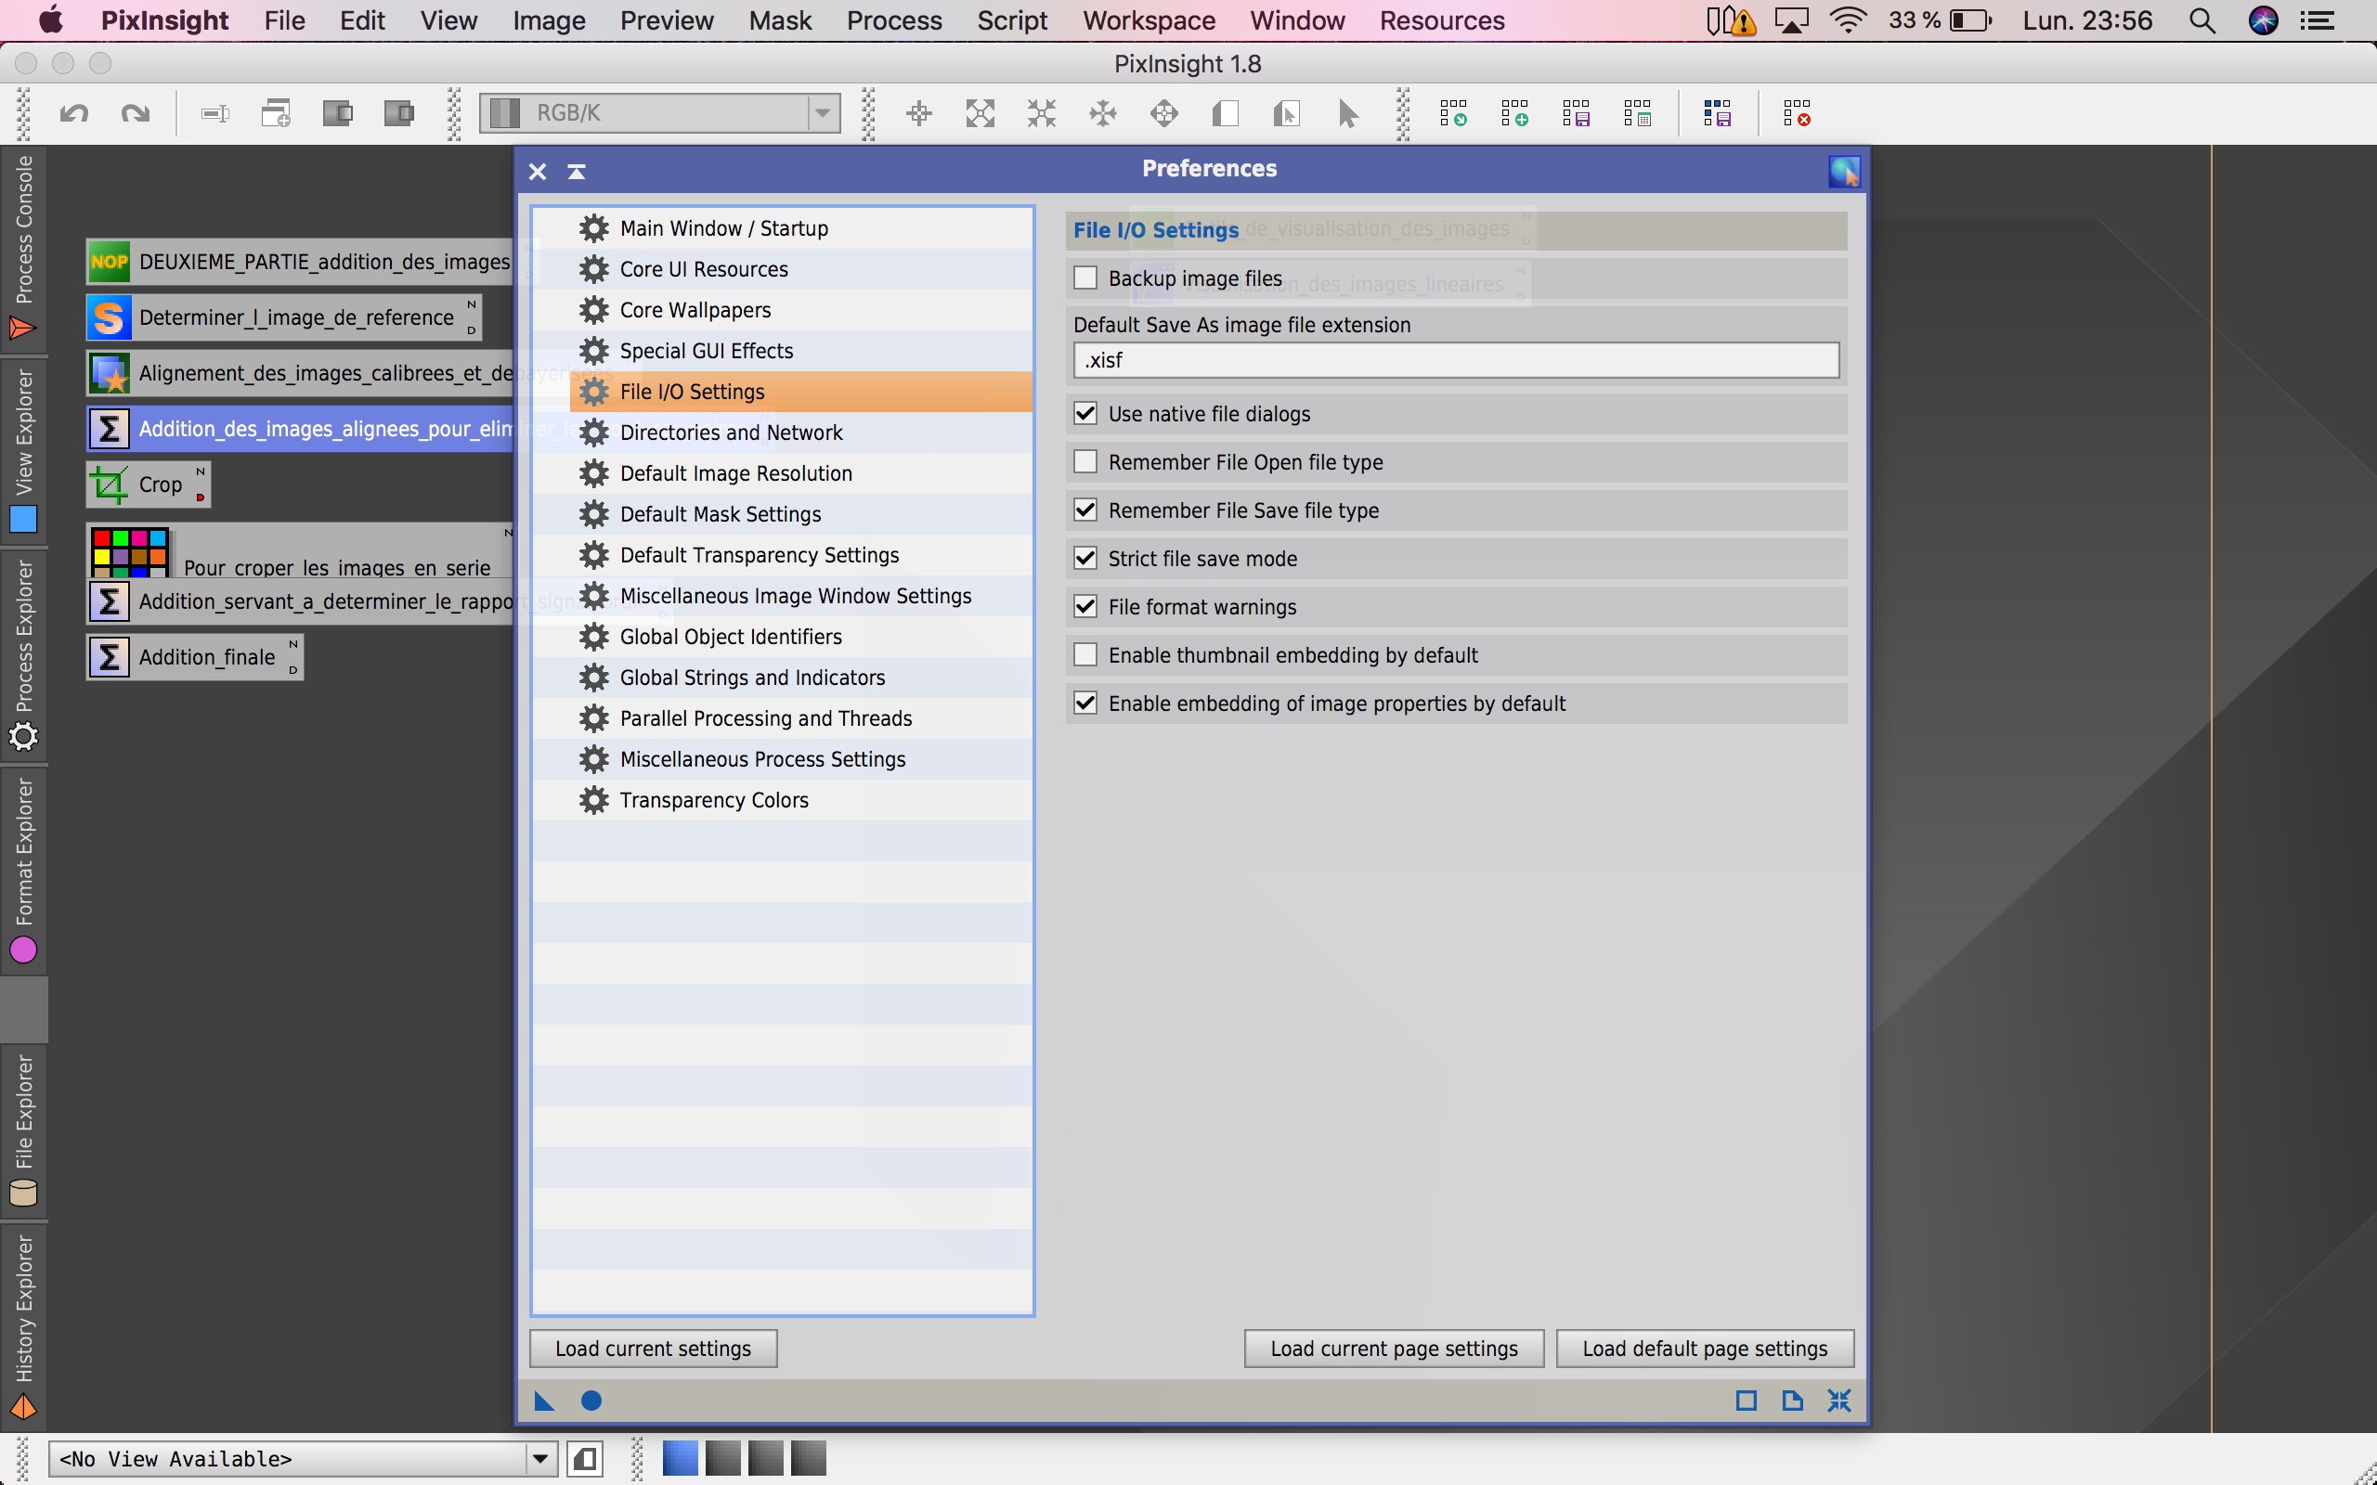Uncheck Use native file dialogs
Image resolution: width=2377 pixels, height=1485 pixels.
pos(1085,414)
